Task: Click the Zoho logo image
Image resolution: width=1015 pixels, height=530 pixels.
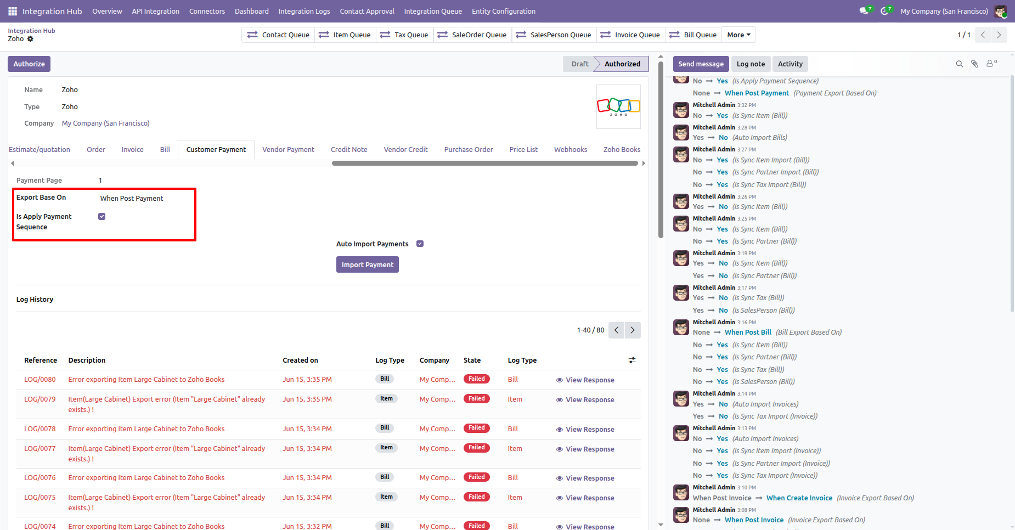Action: [618, 106]
